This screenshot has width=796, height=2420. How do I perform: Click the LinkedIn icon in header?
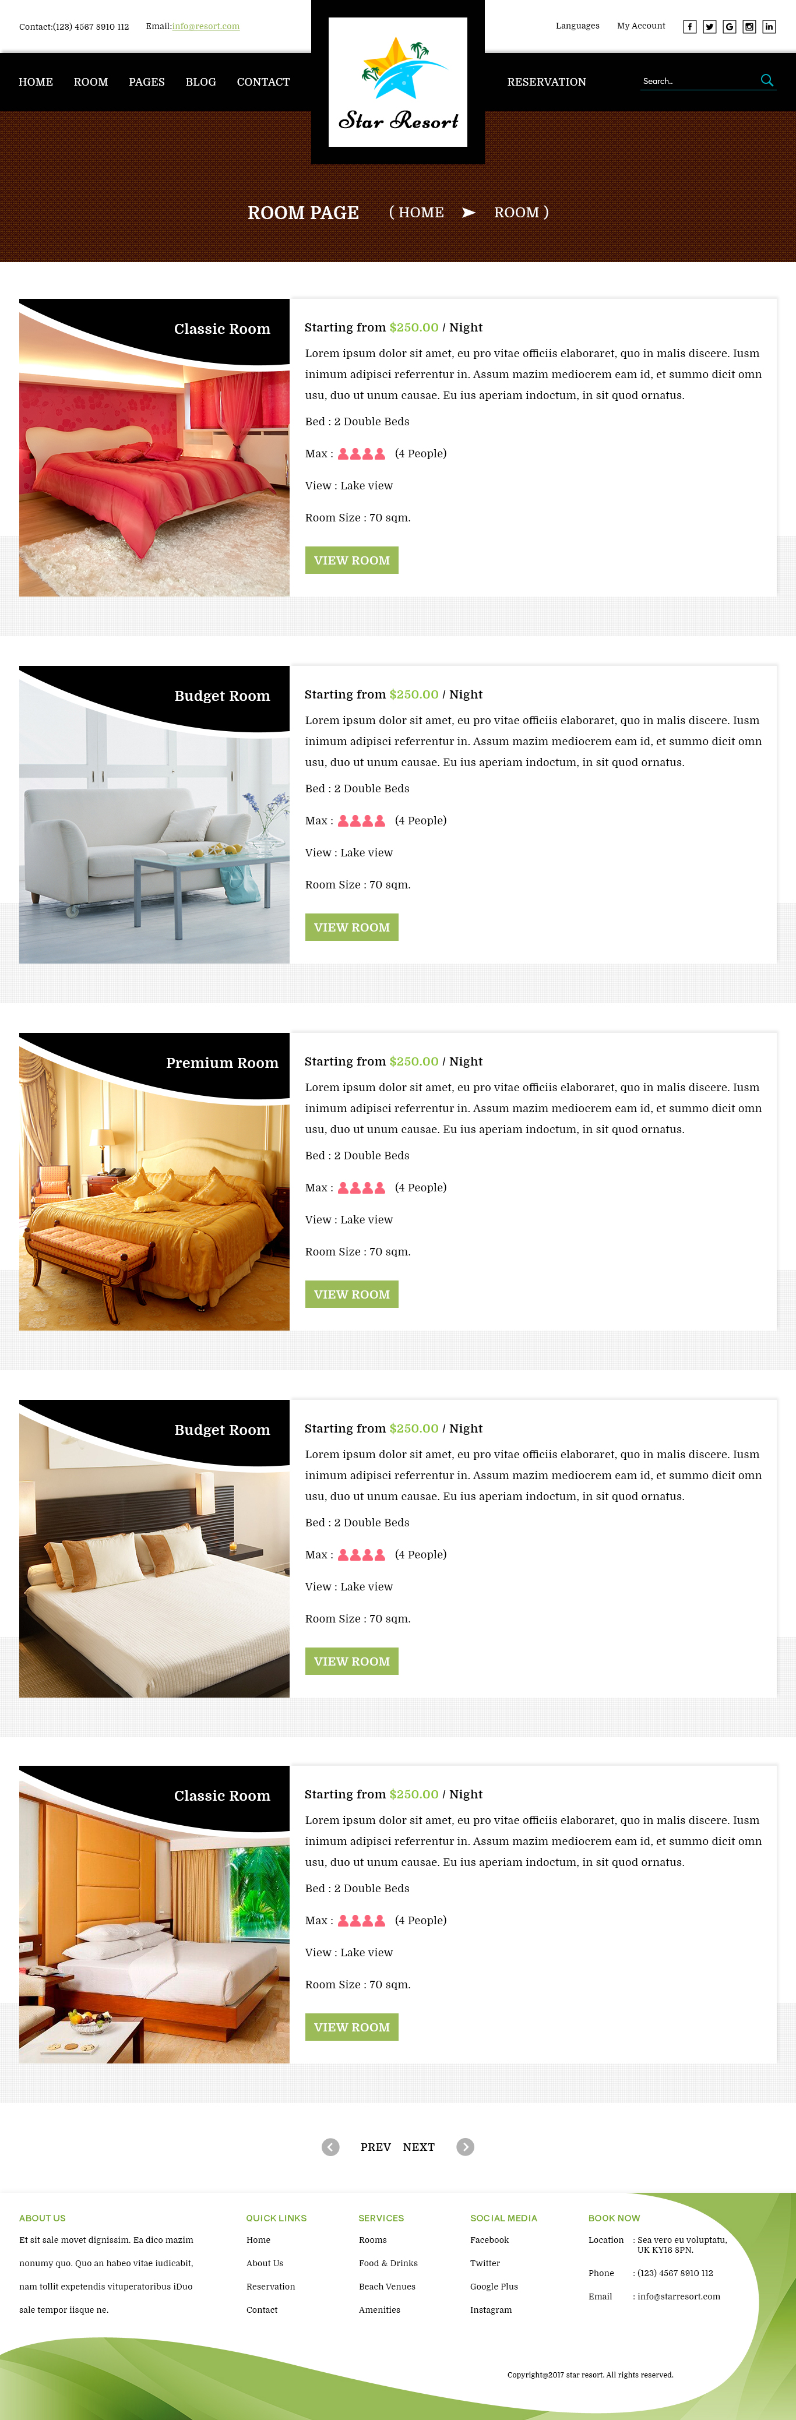coord(769,26)
